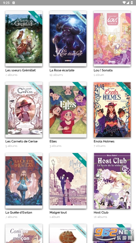
Task: Tap the Wi-Fi status bar icon
Action: [x=124, y=3]
